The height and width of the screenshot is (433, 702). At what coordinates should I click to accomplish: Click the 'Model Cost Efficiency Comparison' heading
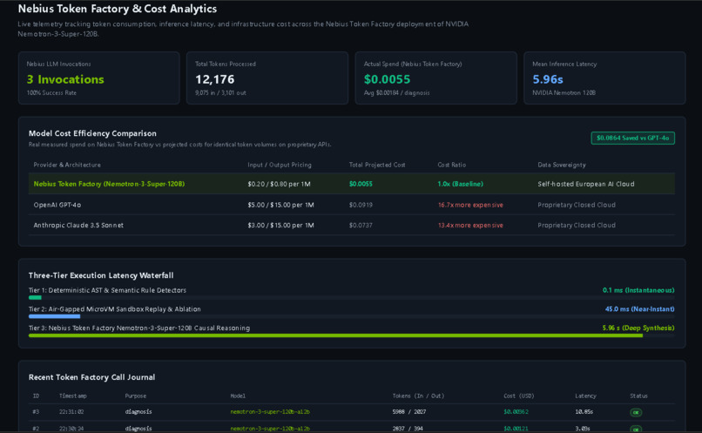[x=92, y=133]
